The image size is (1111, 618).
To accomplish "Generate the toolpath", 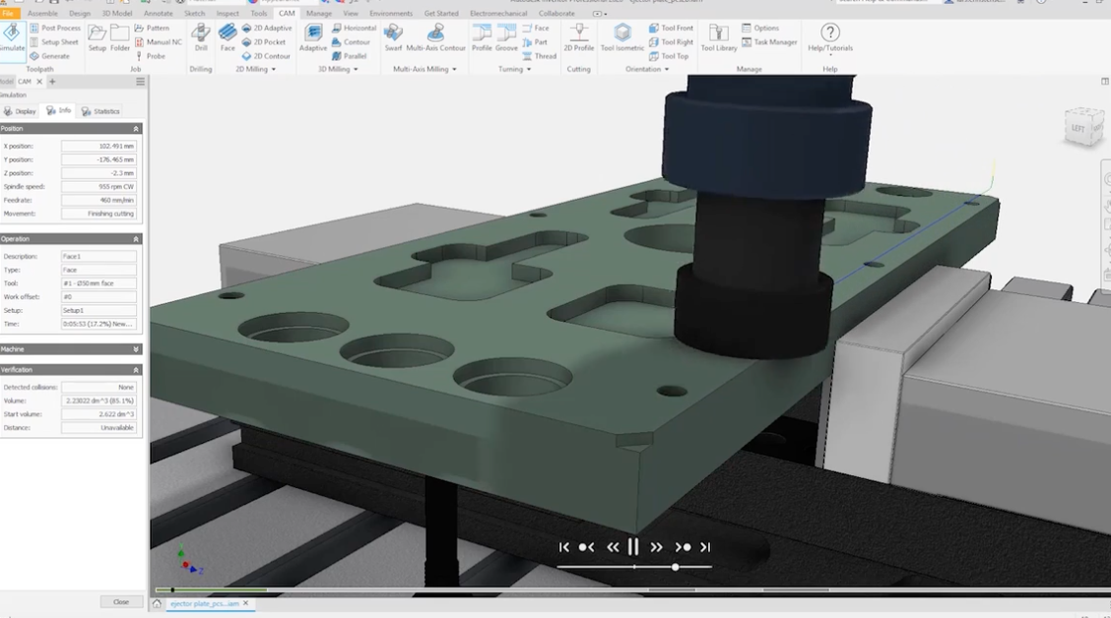I will [49, 56].
